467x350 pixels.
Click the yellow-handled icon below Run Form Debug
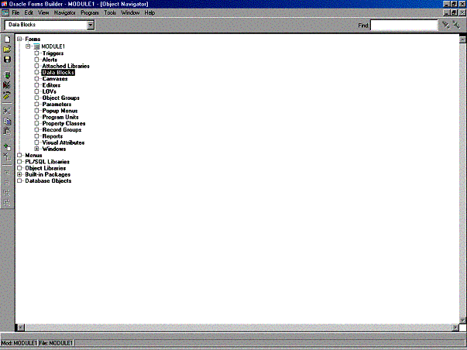tap(7, 95)
